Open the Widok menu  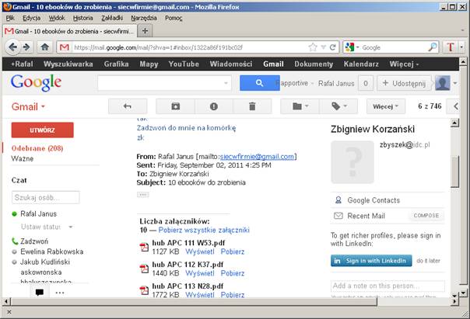[57, 18]
